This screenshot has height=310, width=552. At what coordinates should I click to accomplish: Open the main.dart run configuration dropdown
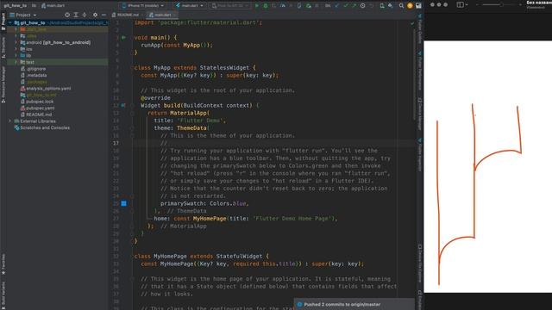190,6
